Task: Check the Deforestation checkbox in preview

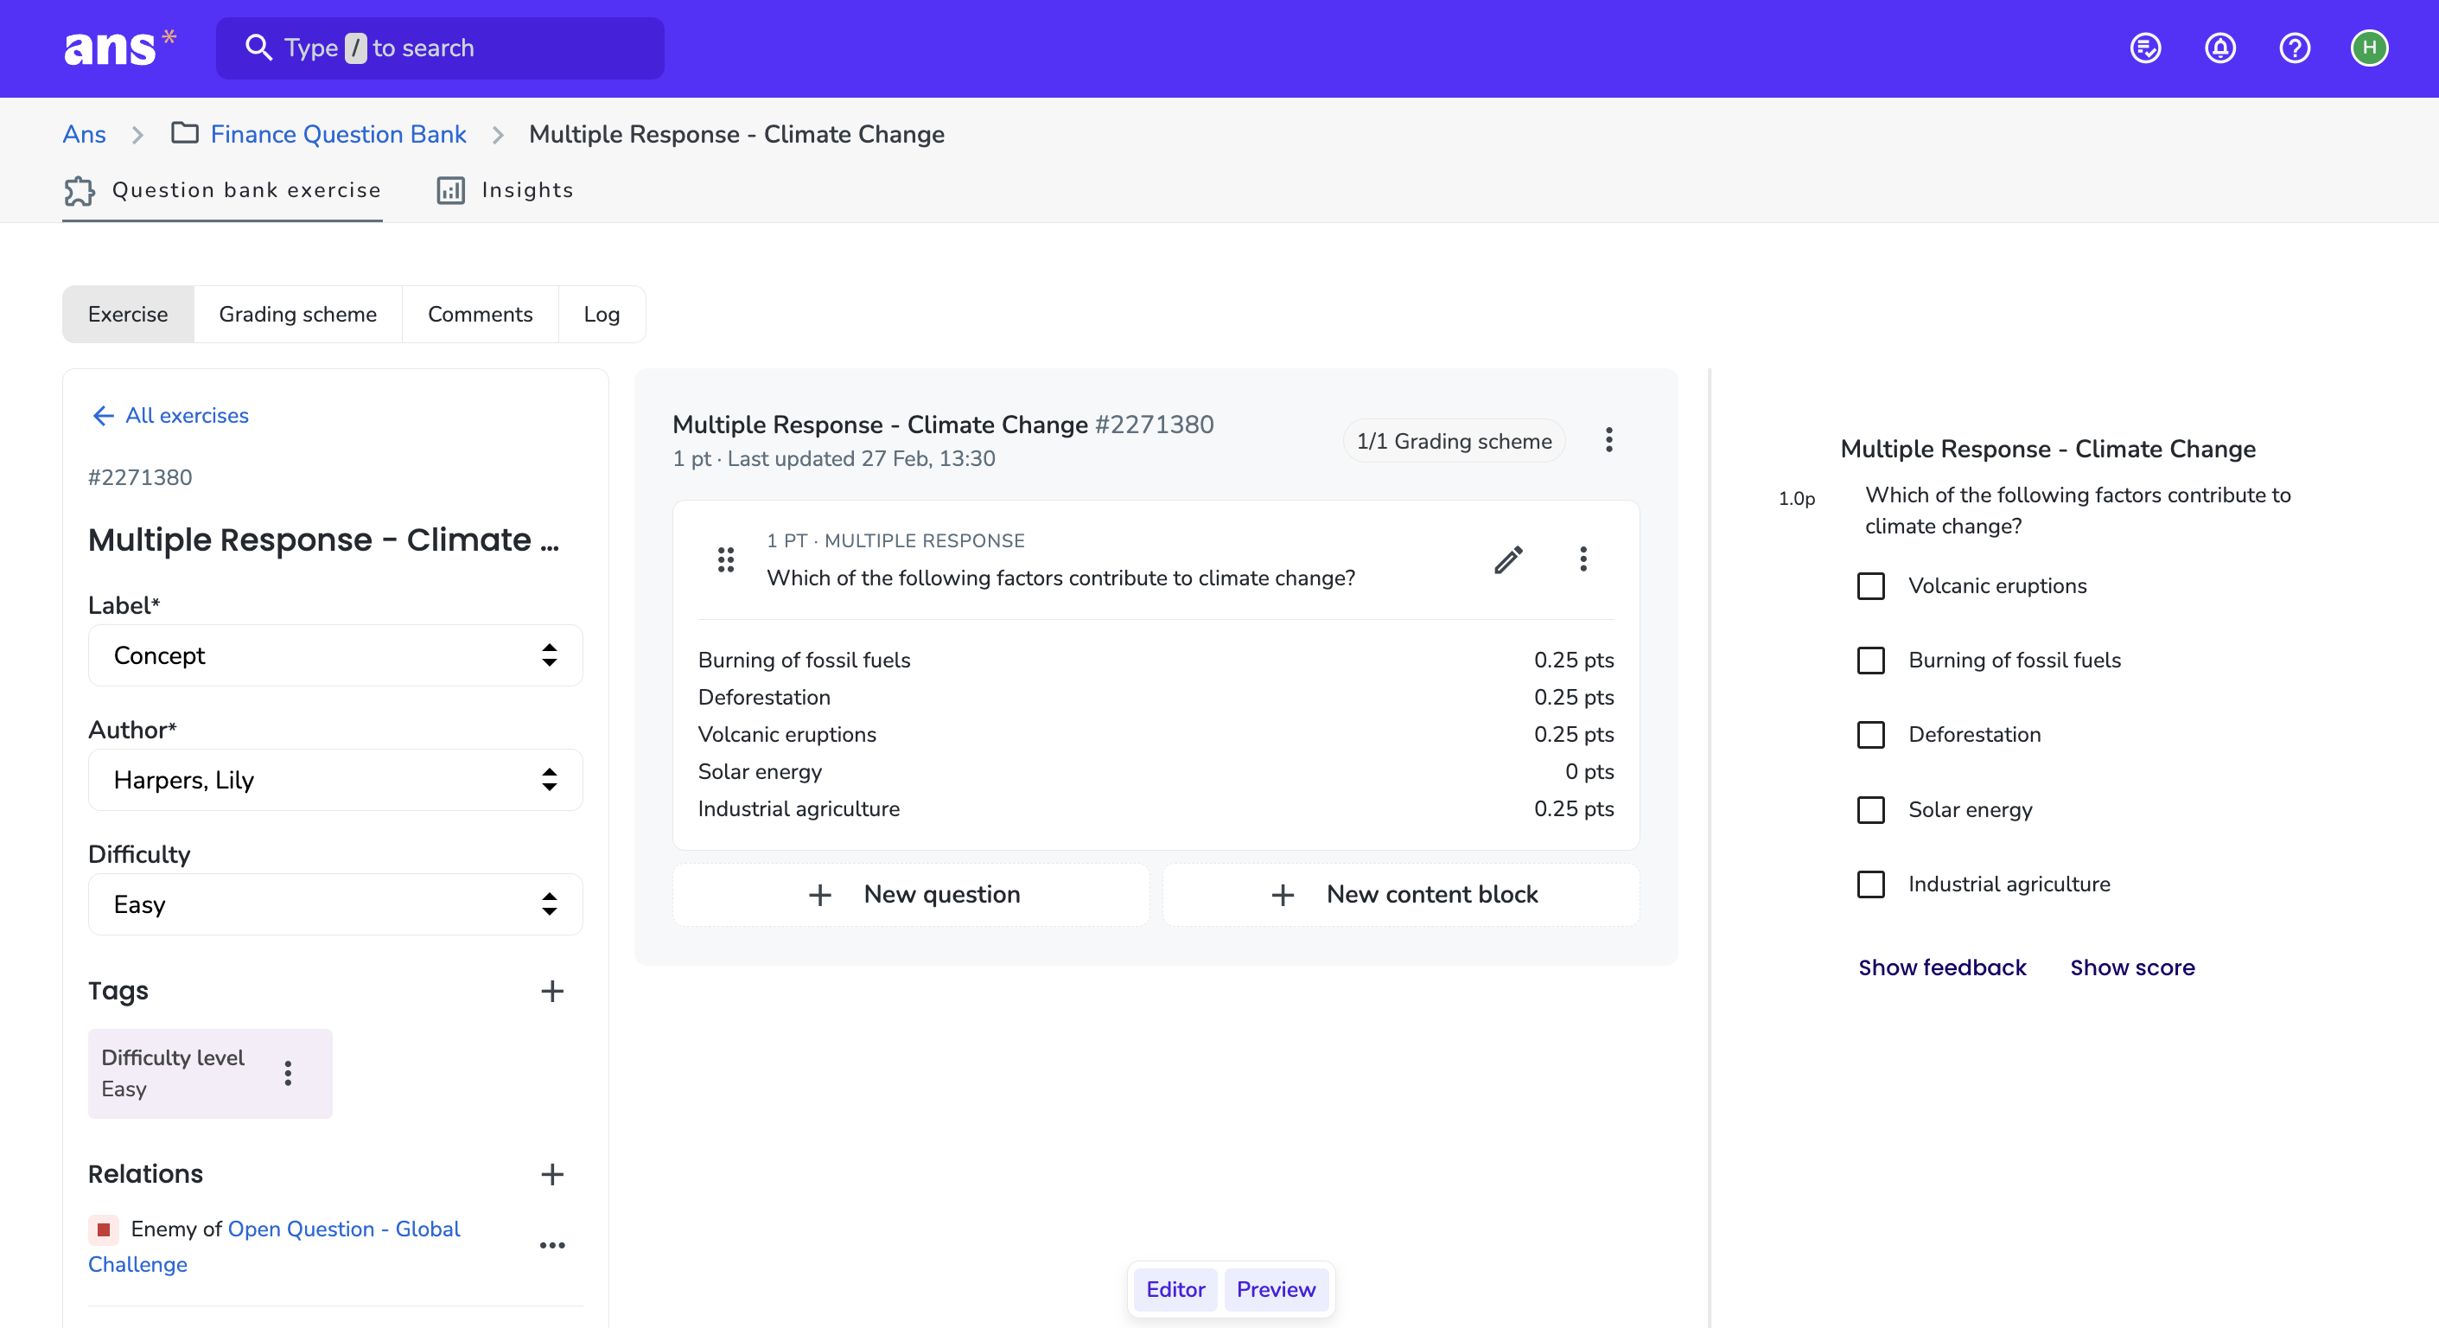Action: click(x=1871, y=735)
